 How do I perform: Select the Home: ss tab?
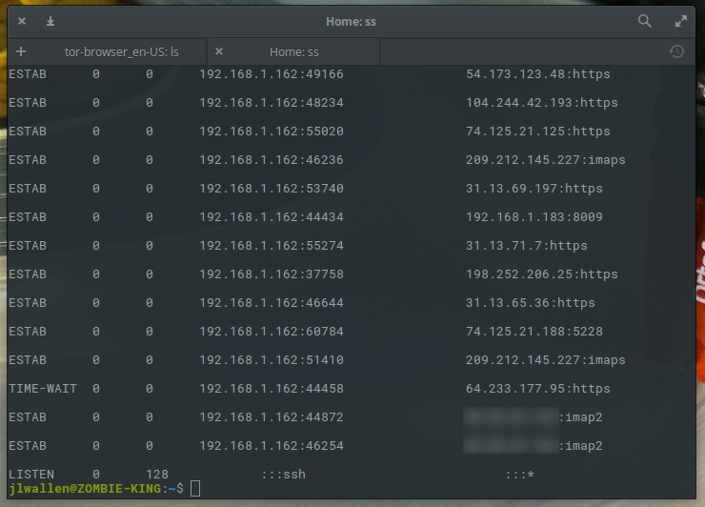coord(293,51)
